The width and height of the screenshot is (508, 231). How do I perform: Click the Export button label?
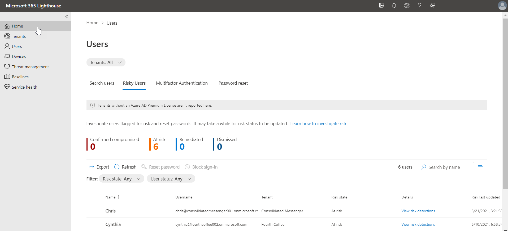click(103, 167)
